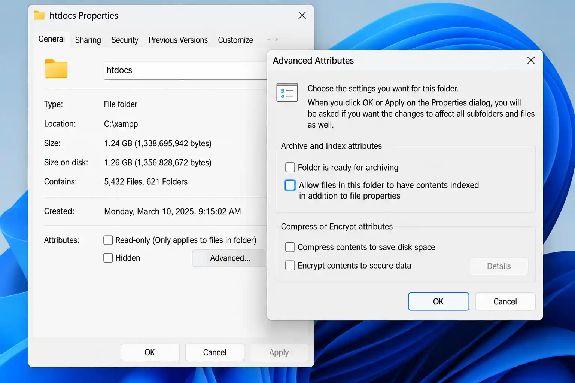Click the 5,432 Files, 621 Folders text
Image resolution: width=575 pixels, height=383 pixels.
click(x=146, y=182)
